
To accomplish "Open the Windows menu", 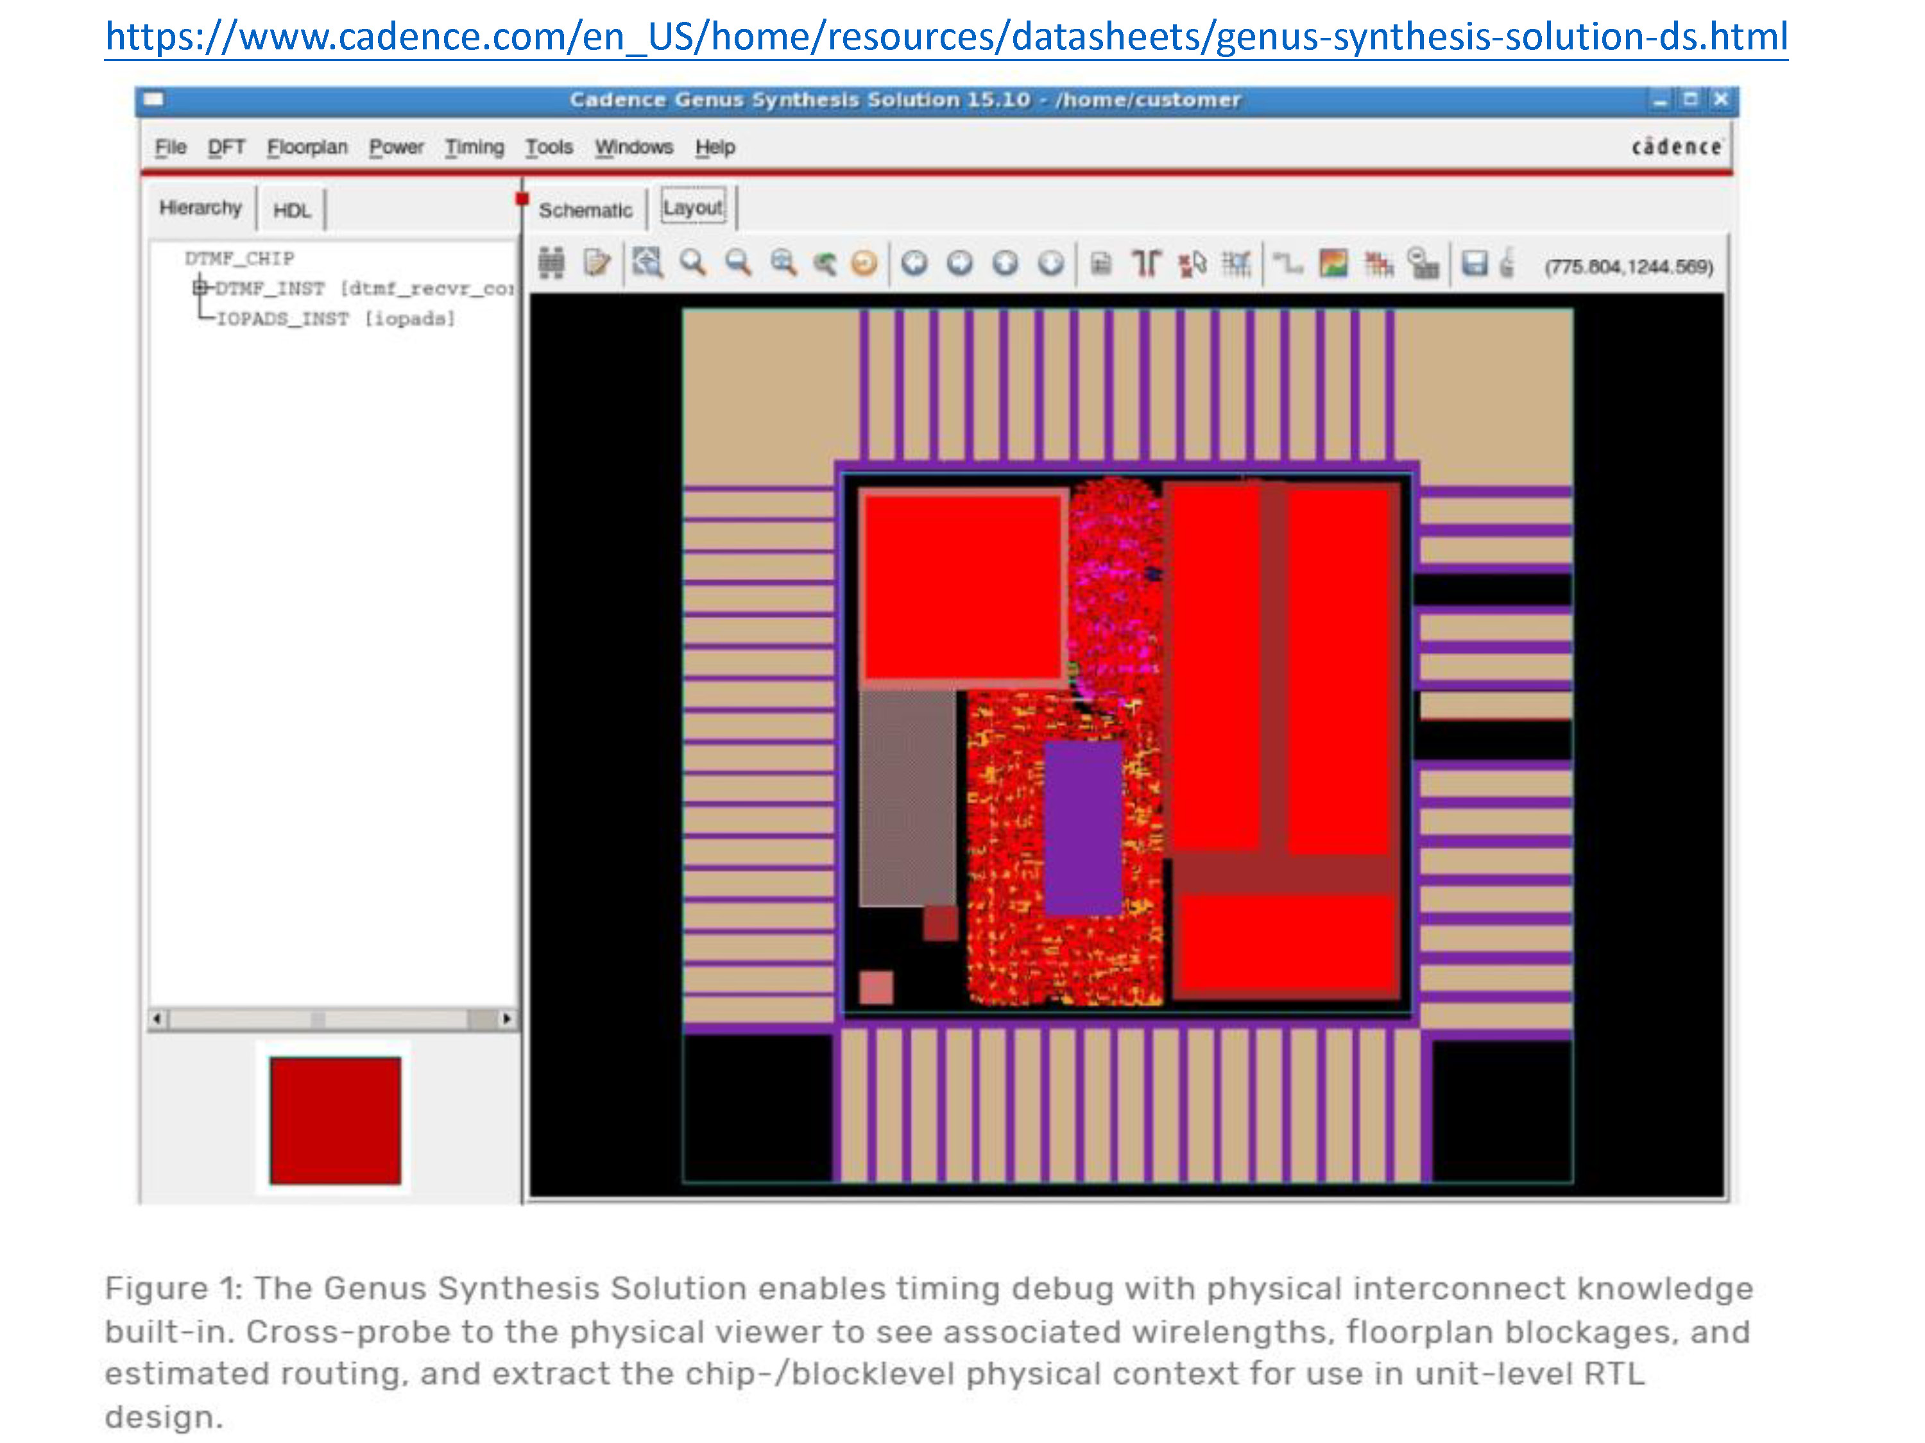I will pos(635,147).
